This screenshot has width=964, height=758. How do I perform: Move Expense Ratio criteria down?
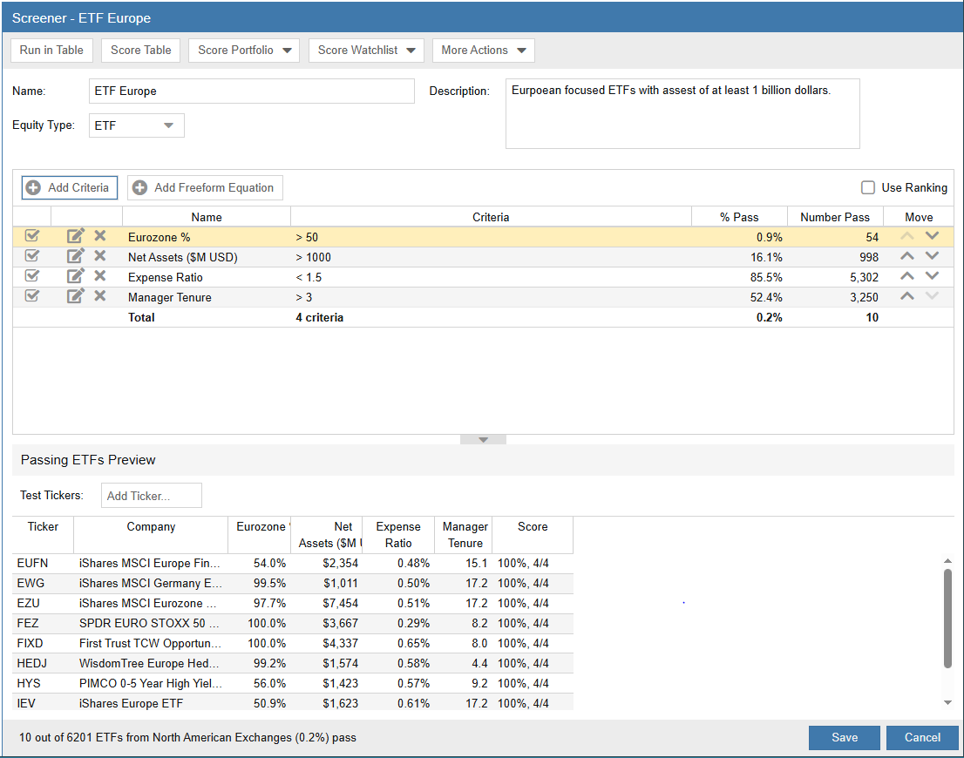[932, 276]
